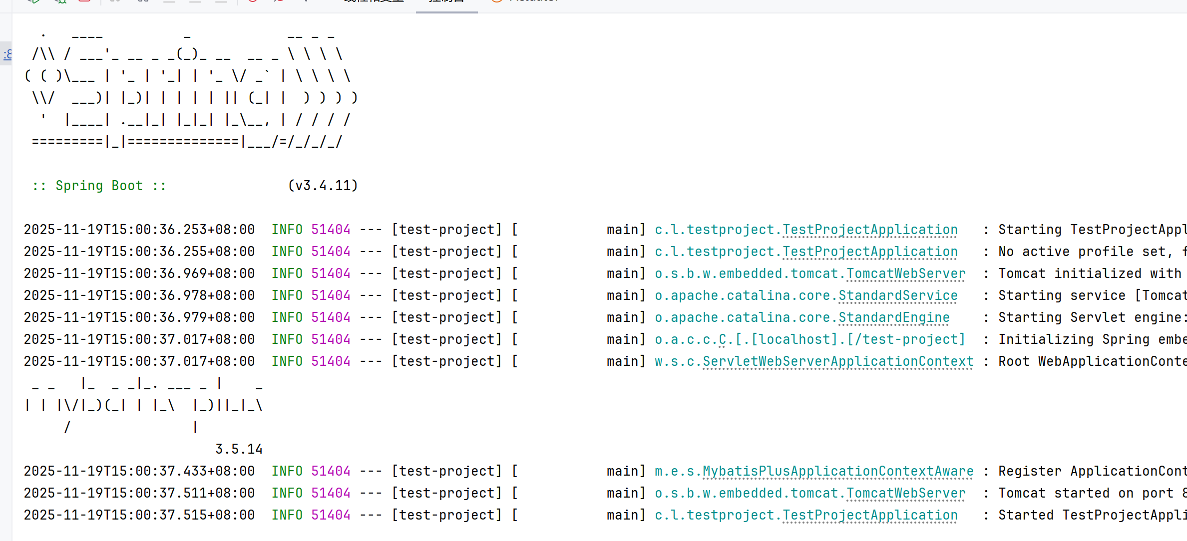Click TomcatWebServer link on 'Tomcat started' line

(905, 493)
